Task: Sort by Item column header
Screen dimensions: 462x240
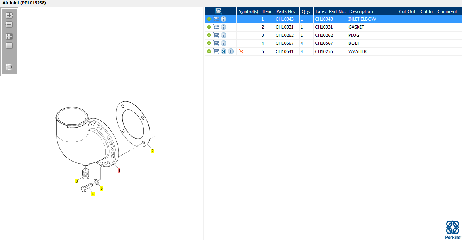Action: 267,11
